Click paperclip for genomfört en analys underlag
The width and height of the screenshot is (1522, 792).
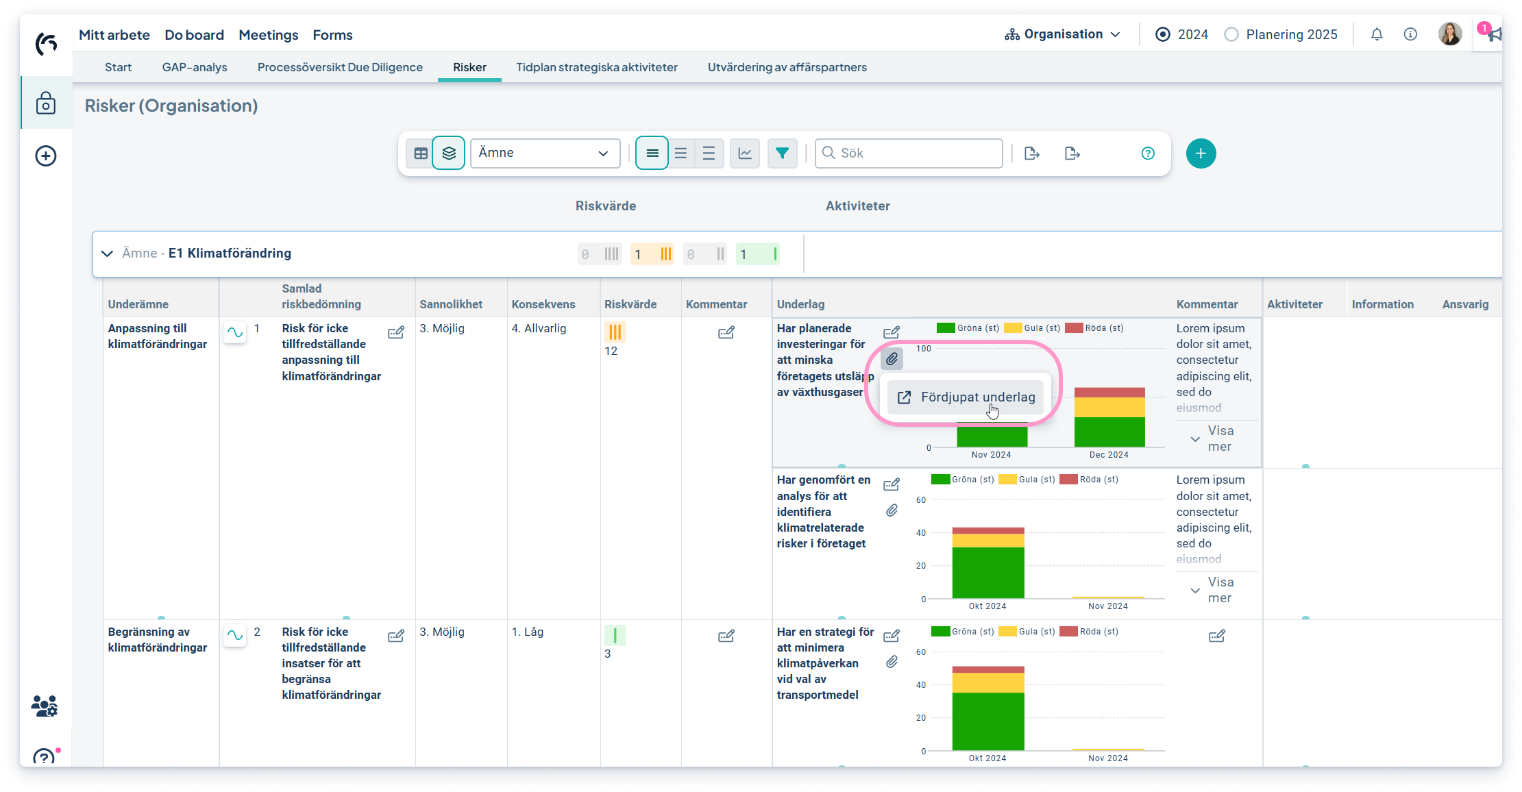(x=892, y=510)
